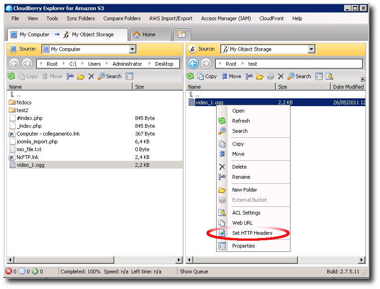
Task: Select NcFTP.lnk shortcut file
Action: tap(28, 157)
